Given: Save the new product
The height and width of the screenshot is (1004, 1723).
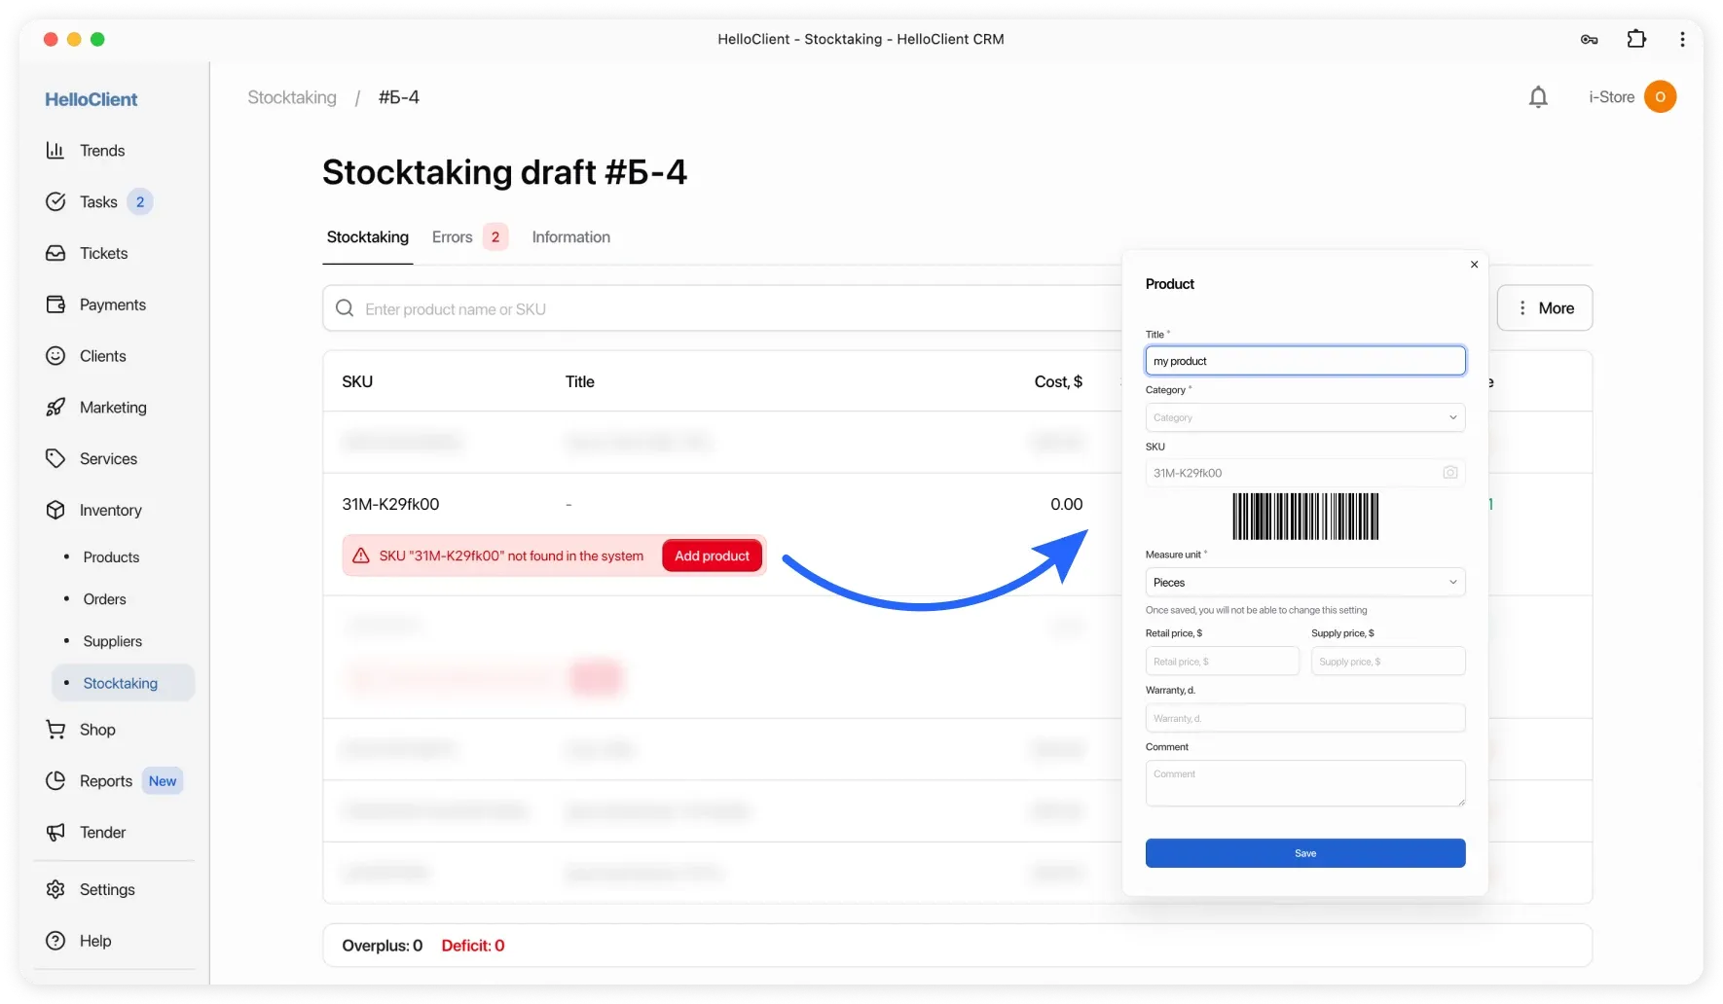Looking at the screenshot, I should click(x=1304, y=853).
